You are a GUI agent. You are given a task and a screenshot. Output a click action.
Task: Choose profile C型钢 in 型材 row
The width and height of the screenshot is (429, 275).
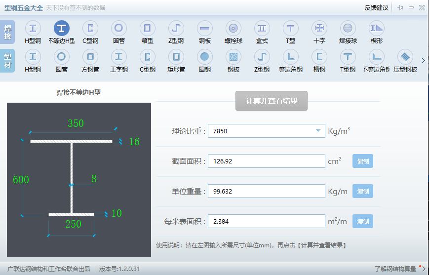click(147, 57)
